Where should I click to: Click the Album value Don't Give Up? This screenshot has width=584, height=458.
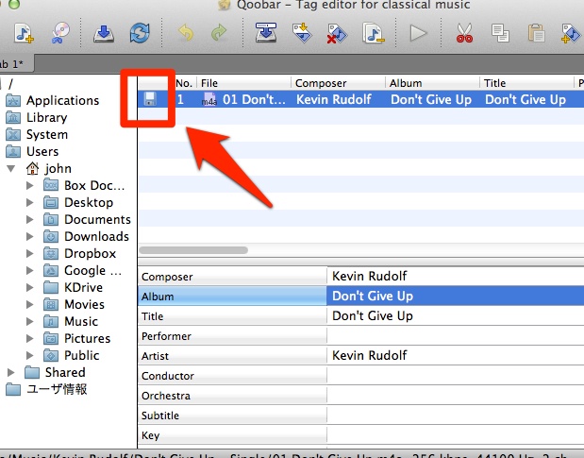tap(455, 296)
